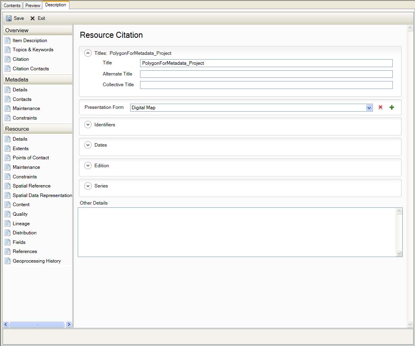415x346 pixels.
Task: Select Topics & Keywords page
Action: 33,50
